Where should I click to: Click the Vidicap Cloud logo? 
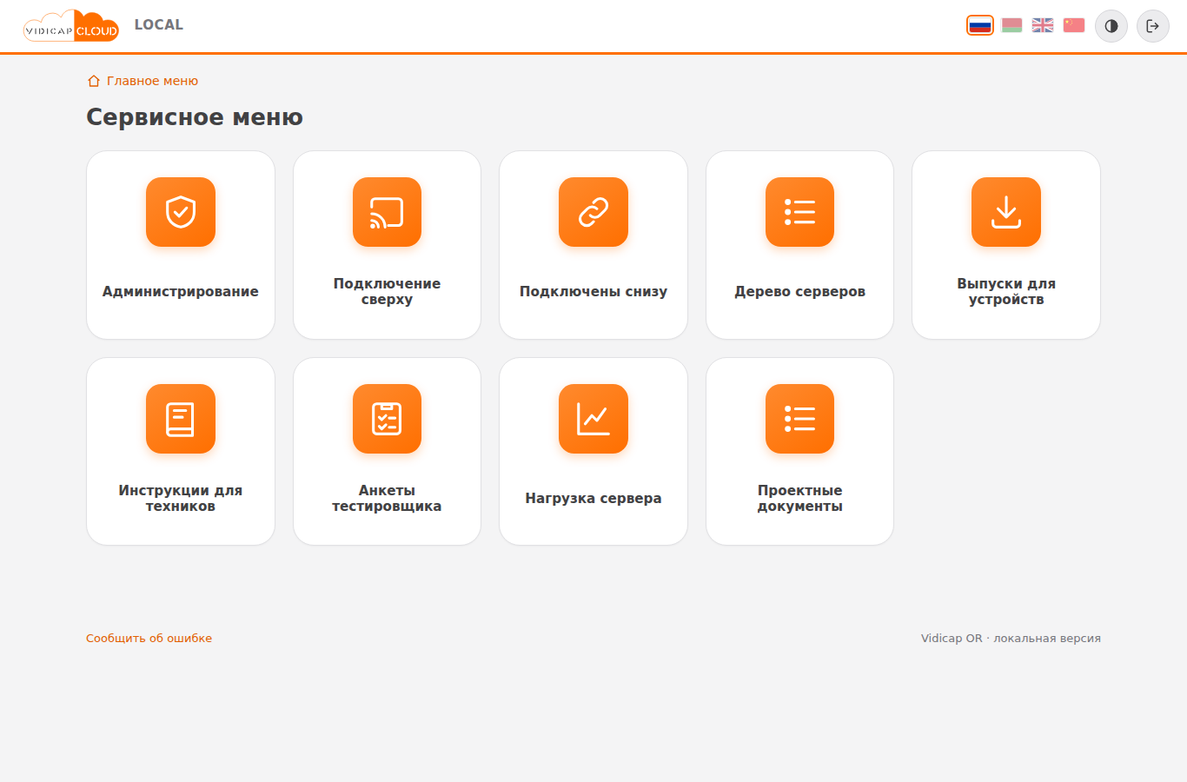(x=71, y=26)
